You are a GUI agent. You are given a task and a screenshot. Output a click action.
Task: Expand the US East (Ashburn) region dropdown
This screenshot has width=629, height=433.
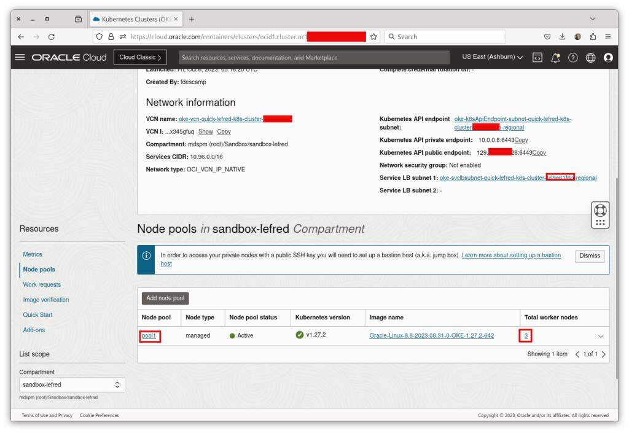(493, 57)
